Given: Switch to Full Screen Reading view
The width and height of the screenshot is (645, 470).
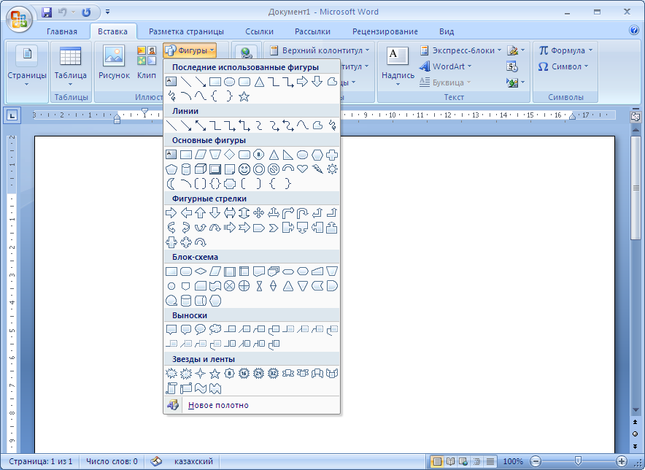Looking at the screenshot, I should (450, 461).
